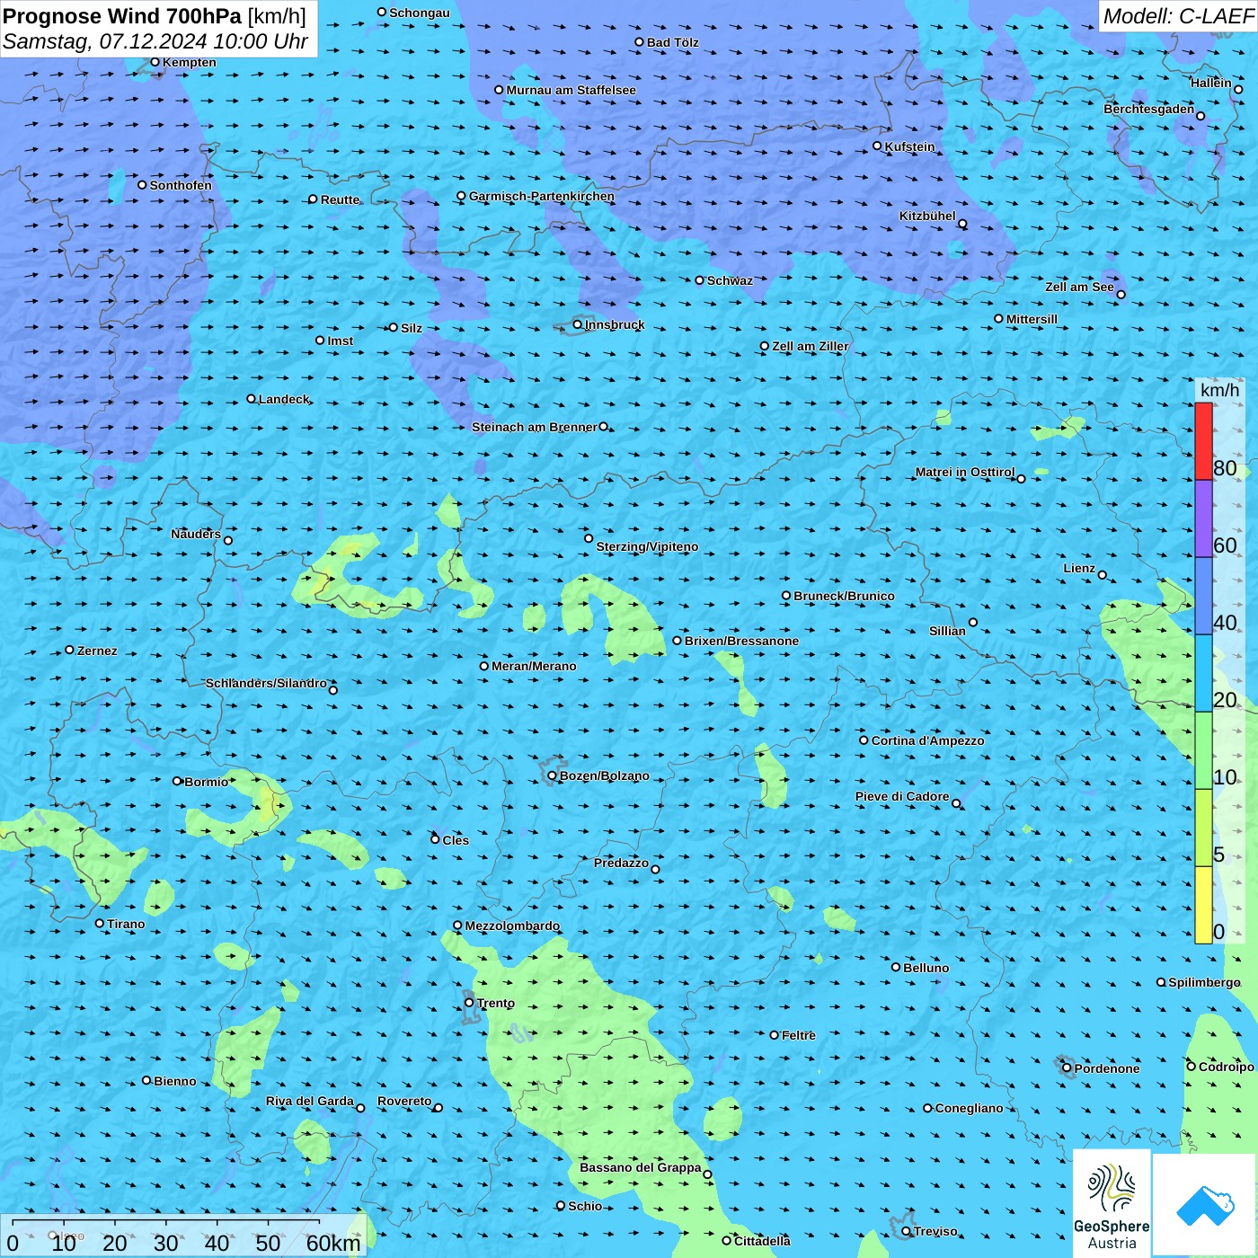
Task: Click the 'Matrei in Osttirol' label
Action: pos(965,472)
